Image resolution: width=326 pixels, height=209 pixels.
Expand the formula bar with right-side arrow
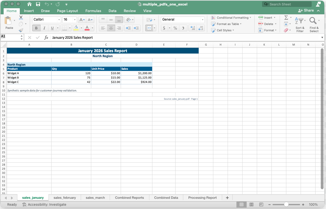click(322, 38)
